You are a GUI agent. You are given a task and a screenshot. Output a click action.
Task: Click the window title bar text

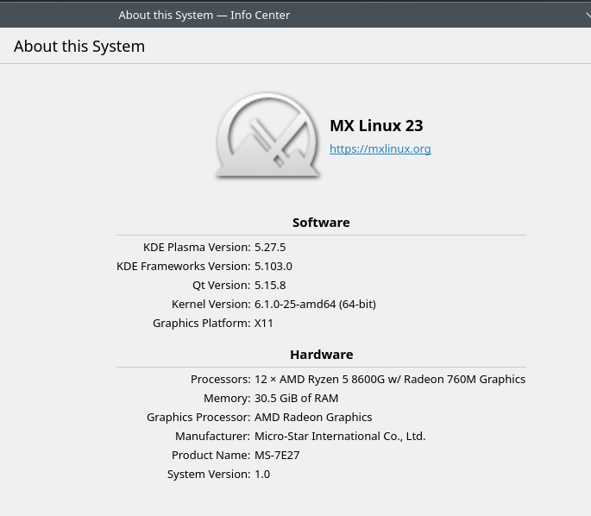click(204, 15)
